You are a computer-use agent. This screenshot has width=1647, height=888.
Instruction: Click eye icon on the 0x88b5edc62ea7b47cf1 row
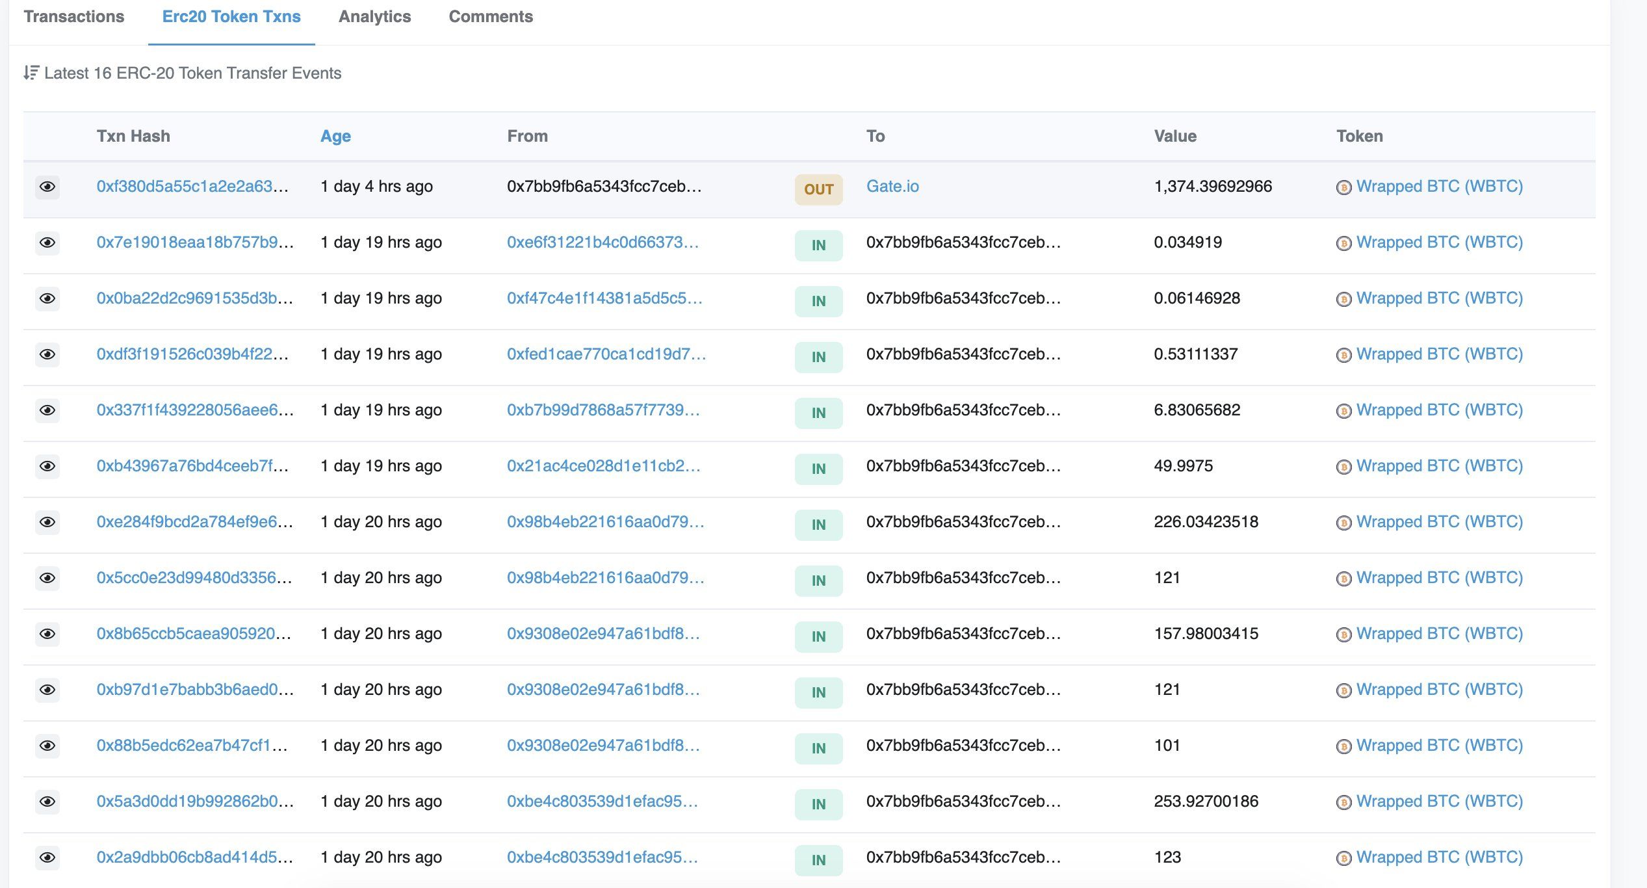47,746
